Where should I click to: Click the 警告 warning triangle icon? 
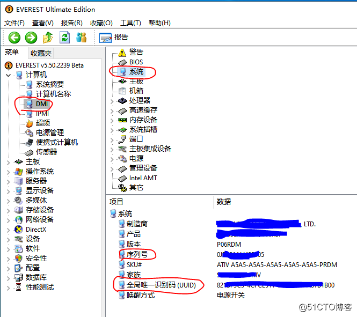pos(122,53)
